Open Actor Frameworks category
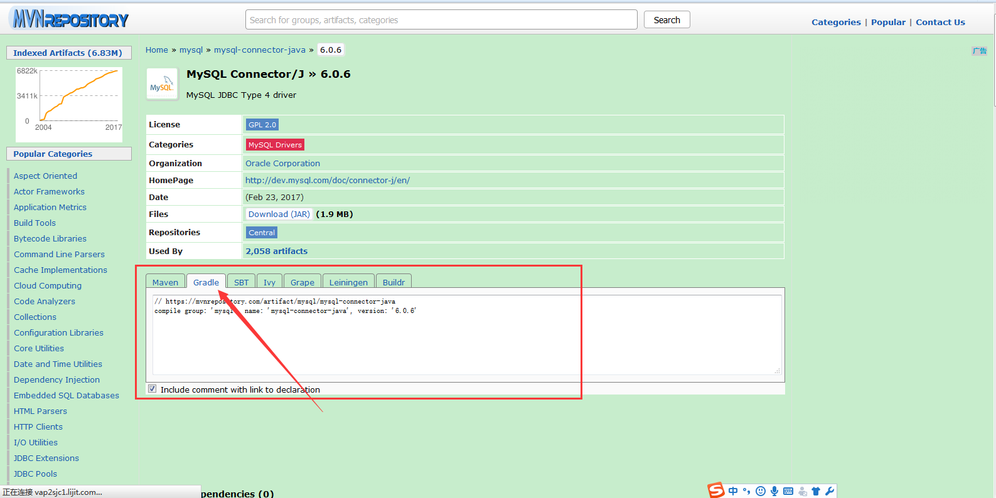Viewport: 996px width, 498px height. point(49,191)
